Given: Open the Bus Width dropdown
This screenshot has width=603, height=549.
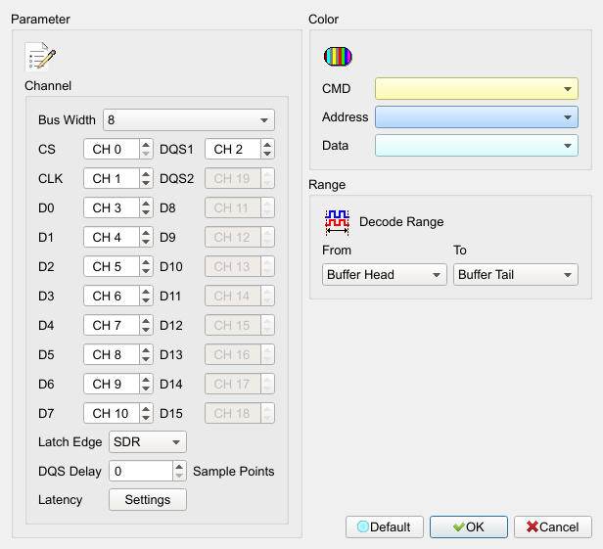Looking at the screenshot, I should pos(189,120).
